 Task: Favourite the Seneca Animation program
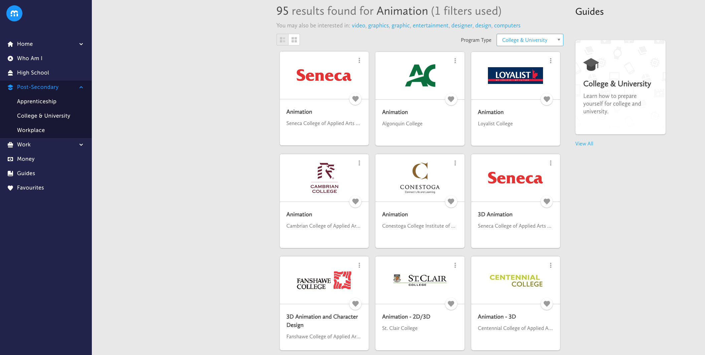(355, 99)
